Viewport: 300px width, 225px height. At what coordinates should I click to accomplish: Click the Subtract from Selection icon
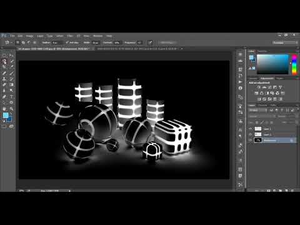pos(29,42)
